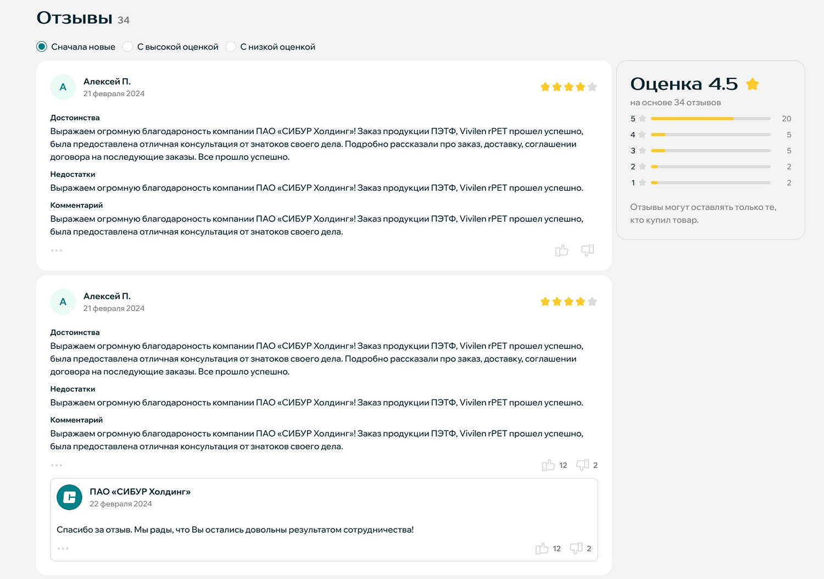Screen dimensions: 824x579
Task: Open the more options dots on first review
Action: 57,250
